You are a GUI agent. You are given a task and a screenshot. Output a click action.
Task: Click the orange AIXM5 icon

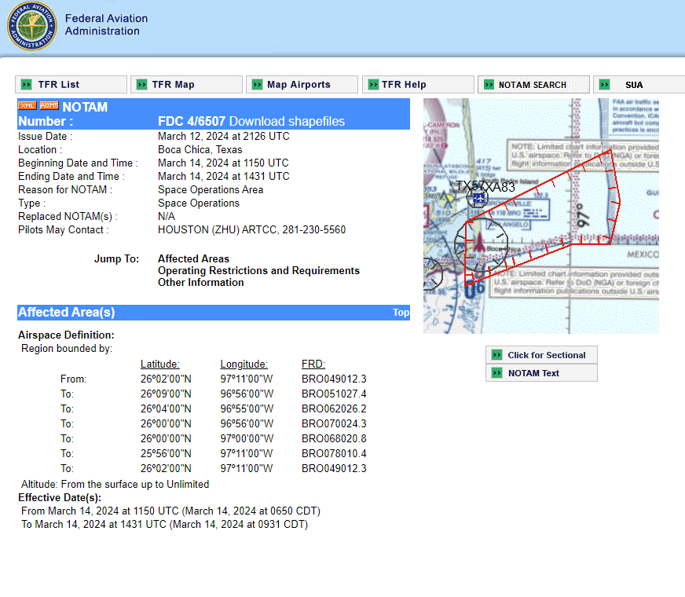tap(49, 105)
